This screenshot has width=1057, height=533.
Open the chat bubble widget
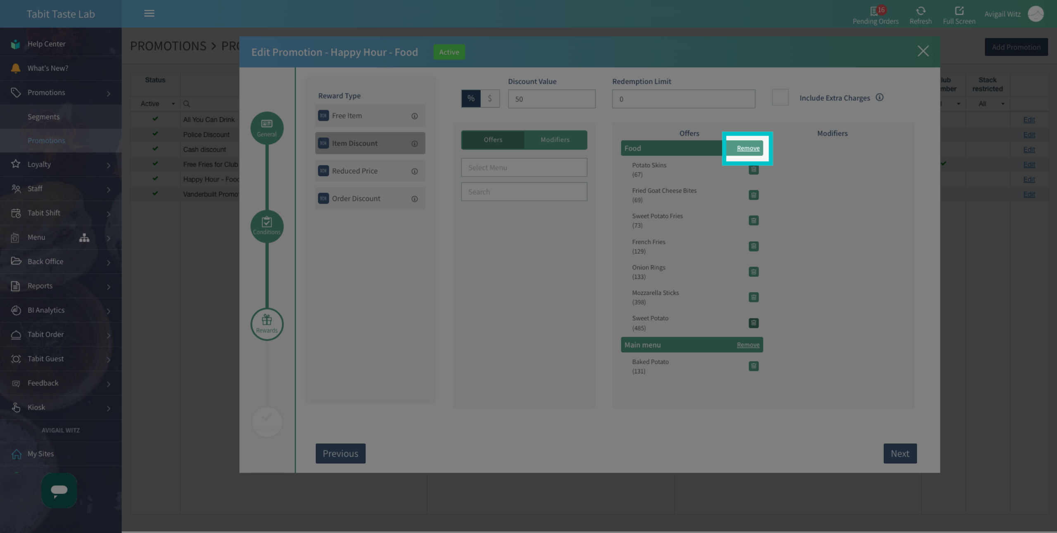point(59,490)
